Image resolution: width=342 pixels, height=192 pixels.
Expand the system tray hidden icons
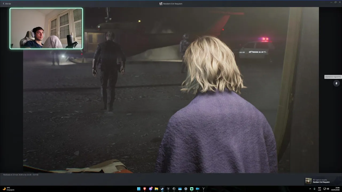click(310, 189)
